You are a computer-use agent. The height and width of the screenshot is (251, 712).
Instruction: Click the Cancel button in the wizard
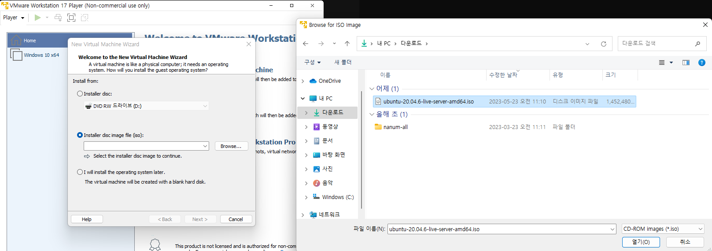click(x=236, y=219)
